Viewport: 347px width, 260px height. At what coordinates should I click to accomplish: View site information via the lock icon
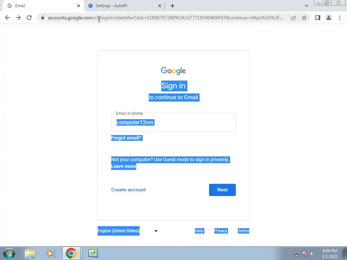coord(43,18)
